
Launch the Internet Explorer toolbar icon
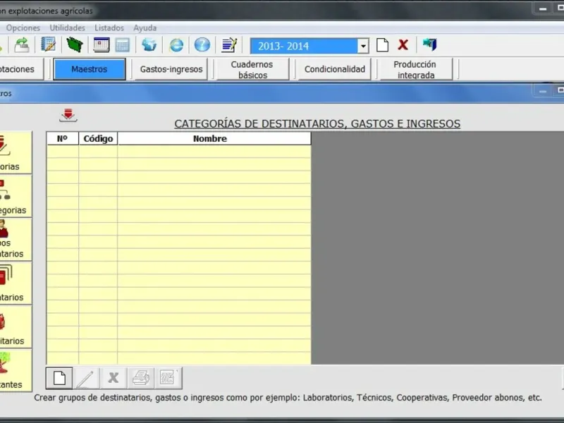(x=176, y=45)
